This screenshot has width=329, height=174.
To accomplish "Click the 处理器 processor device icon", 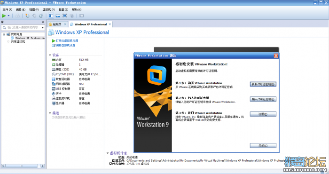I will tap(54, 64).
